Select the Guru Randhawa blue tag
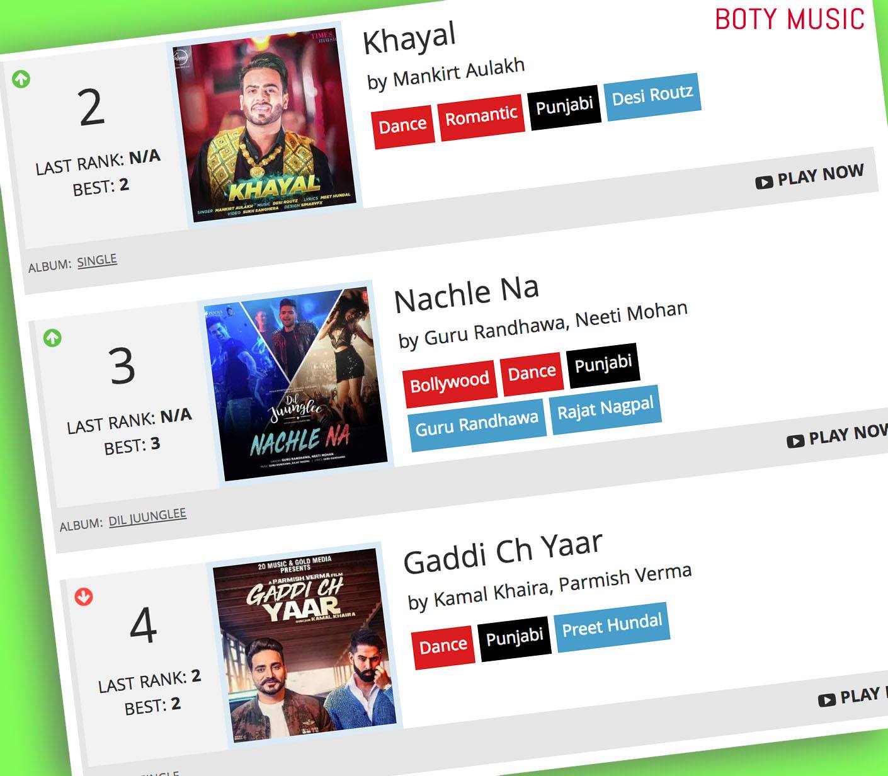This screenshot has height=776, width=888. (x=477, y=425)
